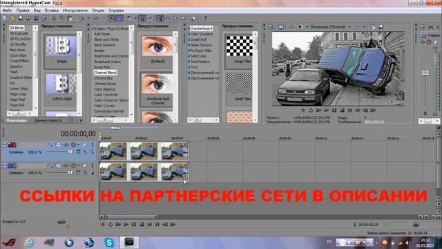442x249 pixels.
Task: Switch to the Переходы tab
Action: [x=17, y=120]
